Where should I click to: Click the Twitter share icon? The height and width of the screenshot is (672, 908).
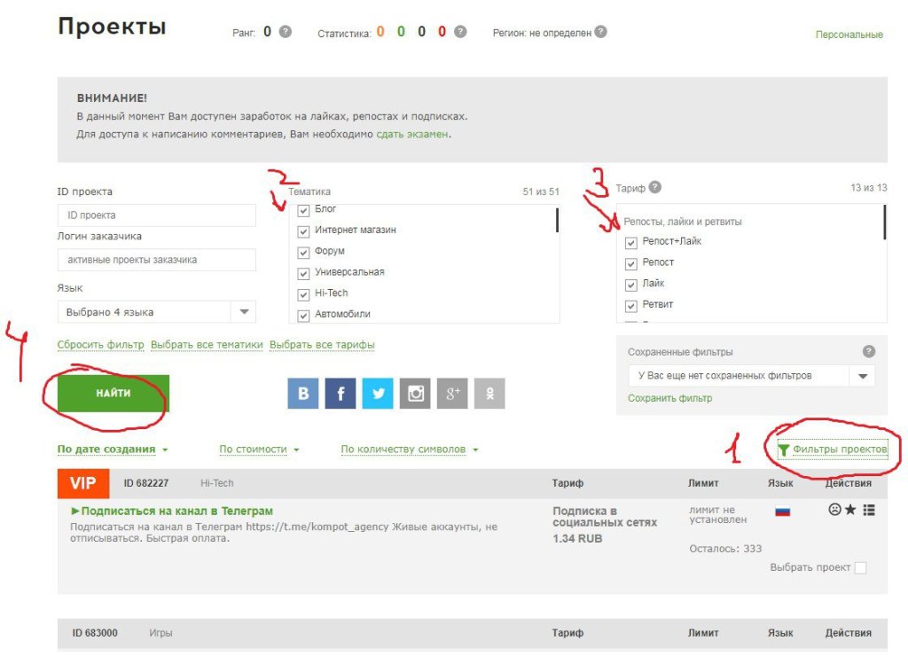tap(378, 394)
